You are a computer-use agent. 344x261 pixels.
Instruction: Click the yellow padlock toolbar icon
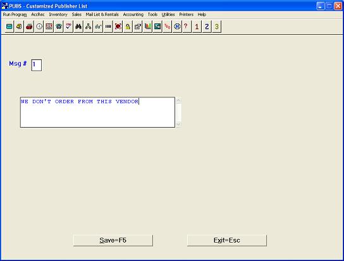click(128, 27)
